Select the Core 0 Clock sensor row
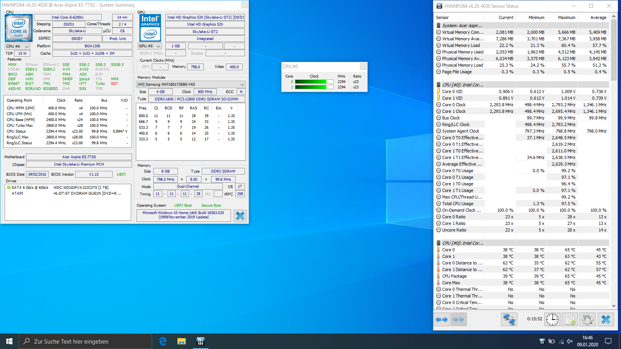621x349 pixels. pos(522,105)
